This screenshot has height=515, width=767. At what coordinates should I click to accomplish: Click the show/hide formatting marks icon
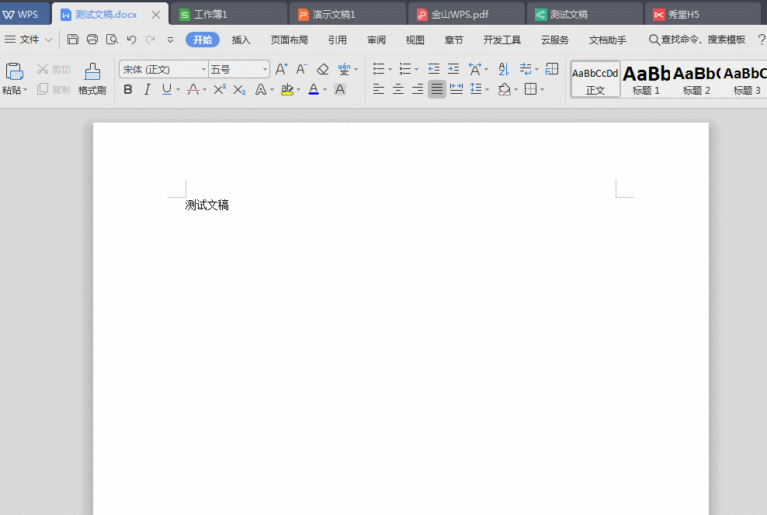526,69
